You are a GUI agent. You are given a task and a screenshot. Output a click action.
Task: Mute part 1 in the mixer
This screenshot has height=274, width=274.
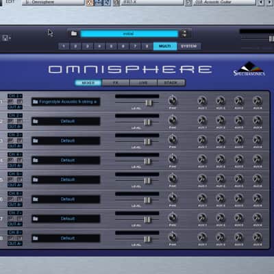point(10,101)
